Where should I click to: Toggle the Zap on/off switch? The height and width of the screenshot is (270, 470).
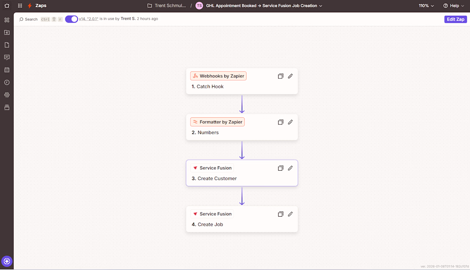click(x=71, y=19)
